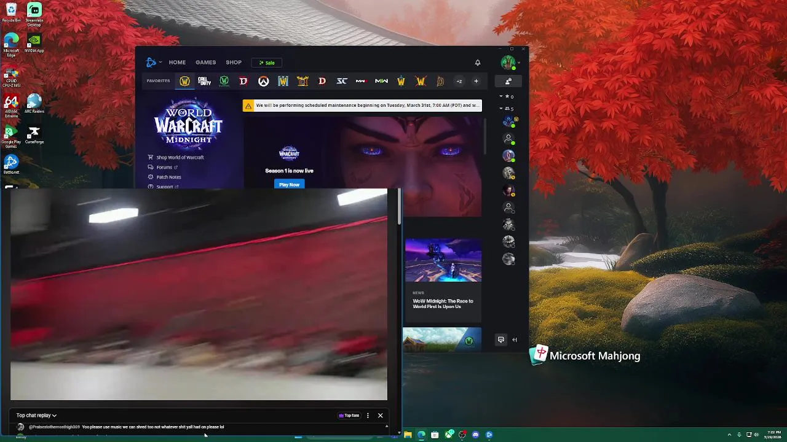This screenshot has height=442, width=787.
Task: Open the Microsoft Edge desktop shortcut
Action: [11, 45]
